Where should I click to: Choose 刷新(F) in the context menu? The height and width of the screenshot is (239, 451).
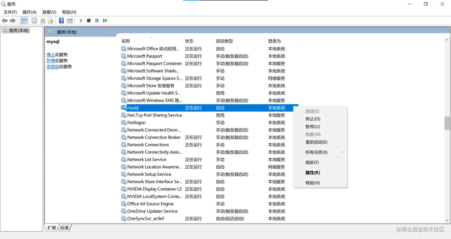point(320,163)
